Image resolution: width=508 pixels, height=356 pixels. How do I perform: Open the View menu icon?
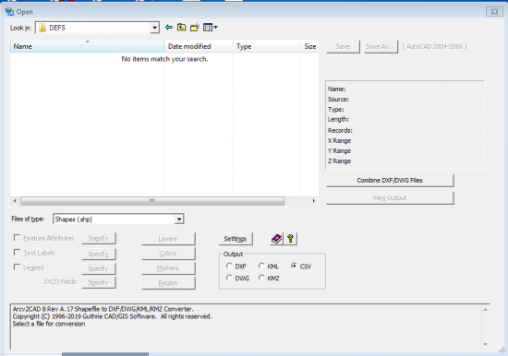[210, 28]
